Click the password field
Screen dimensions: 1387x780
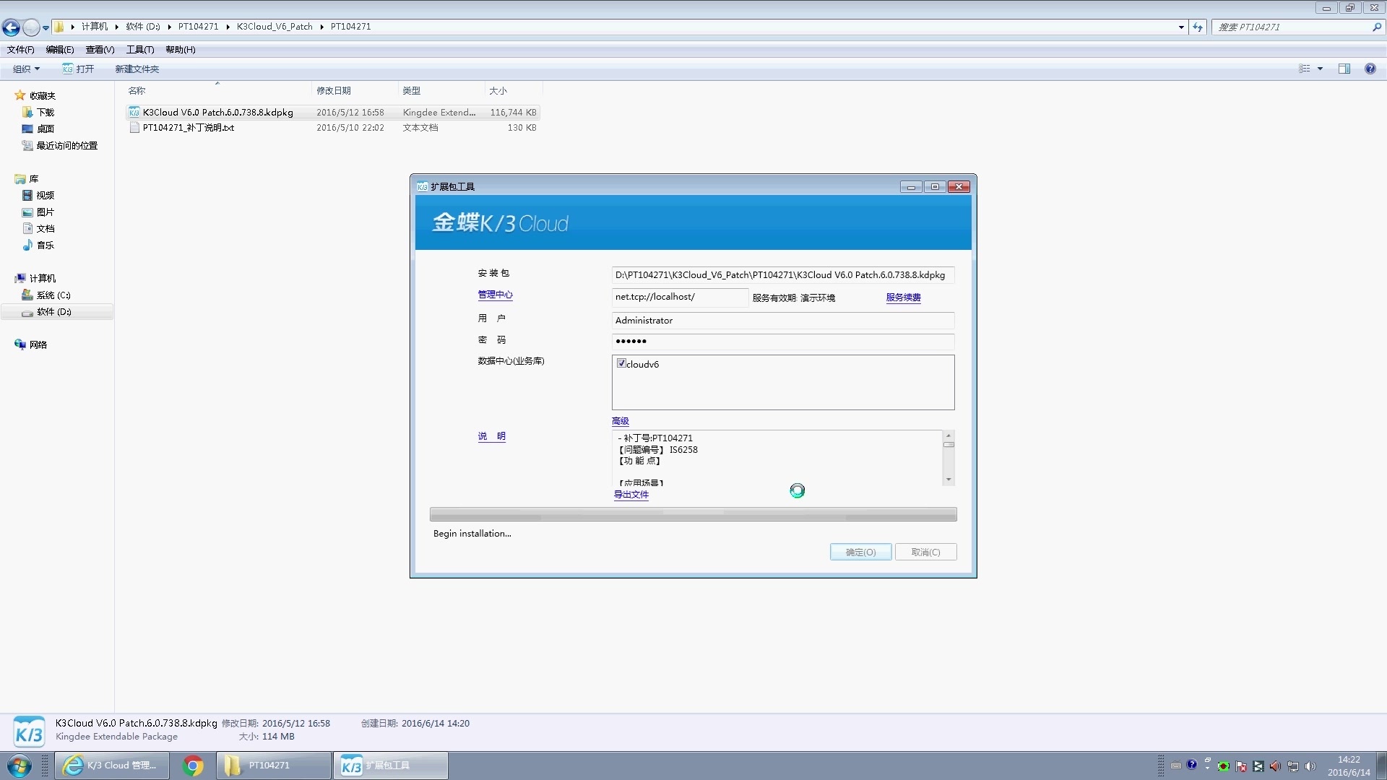point(782,342)
